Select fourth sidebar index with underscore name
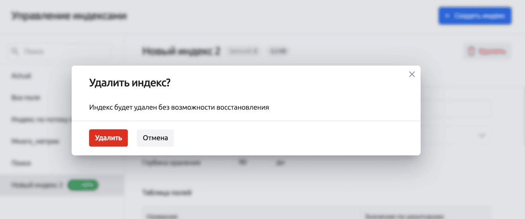This screenshot has width=525, height=219. [35, 141]
